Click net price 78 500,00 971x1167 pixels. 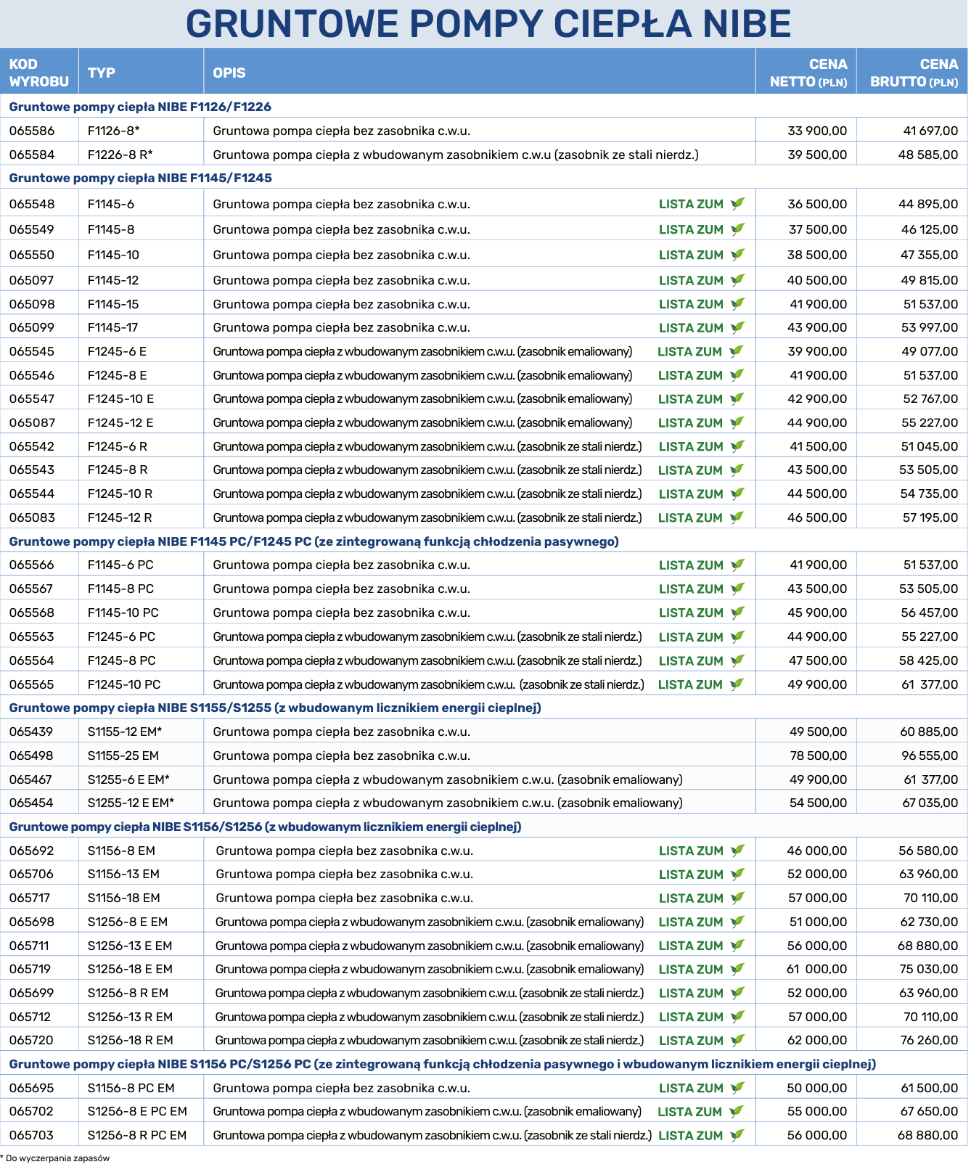[x=819, y=756]
